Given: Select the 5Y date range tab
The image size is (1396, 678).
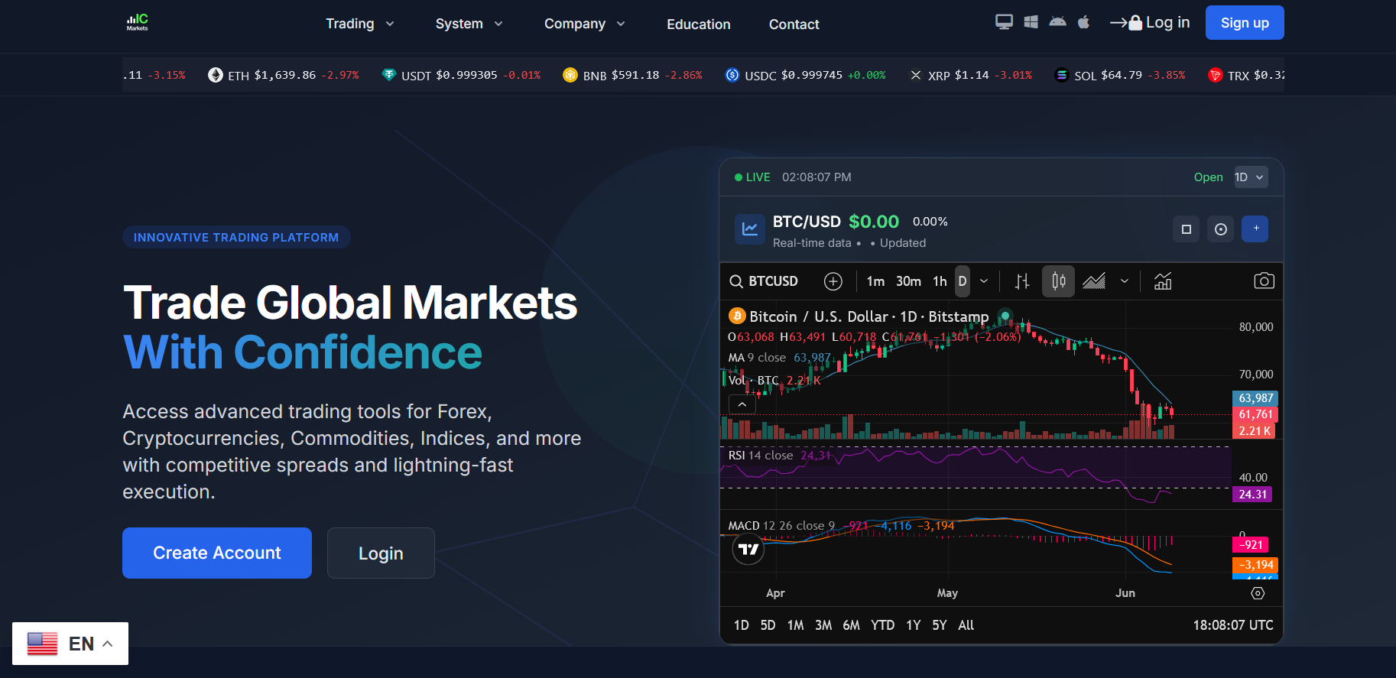Looking at the screenshot, I should (940, 625).
